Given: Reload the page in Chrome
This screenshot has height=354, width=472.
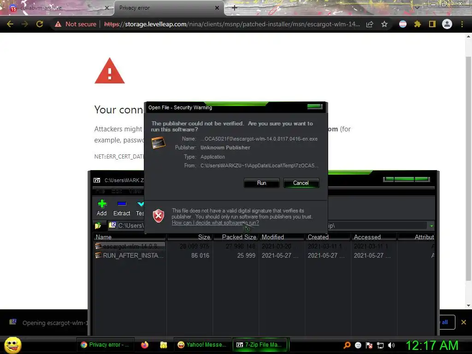Looking at the screenshot, I should (x=40, y=24).
